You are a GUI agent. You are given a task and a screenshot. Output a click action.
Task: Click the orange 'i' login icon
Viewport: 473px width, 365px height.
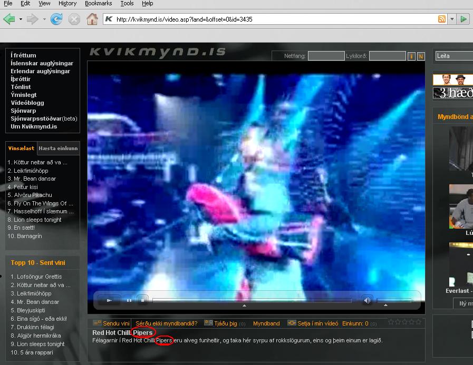[411, 56]
